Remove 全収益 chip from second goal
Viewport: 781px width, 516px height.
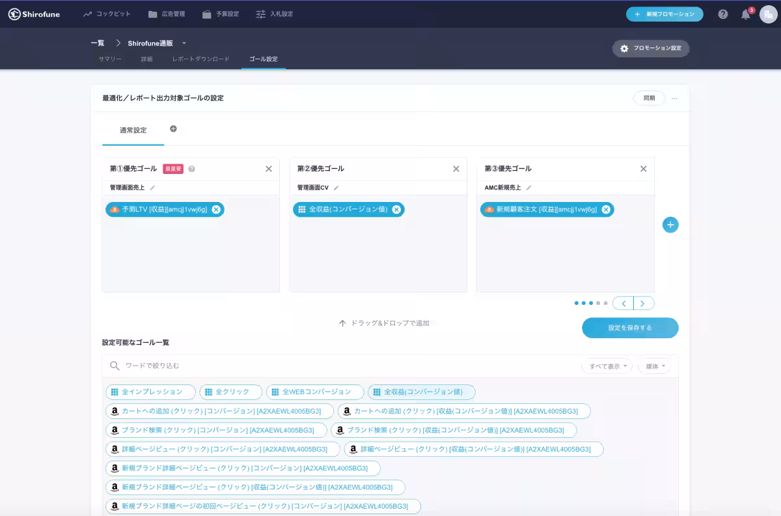[x=396, y=209]
